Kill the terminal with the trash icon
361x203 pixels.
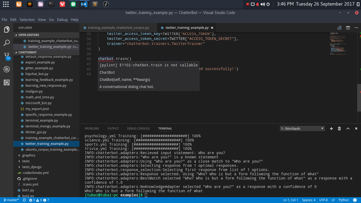pyautogui.click(x=339, y=128)
